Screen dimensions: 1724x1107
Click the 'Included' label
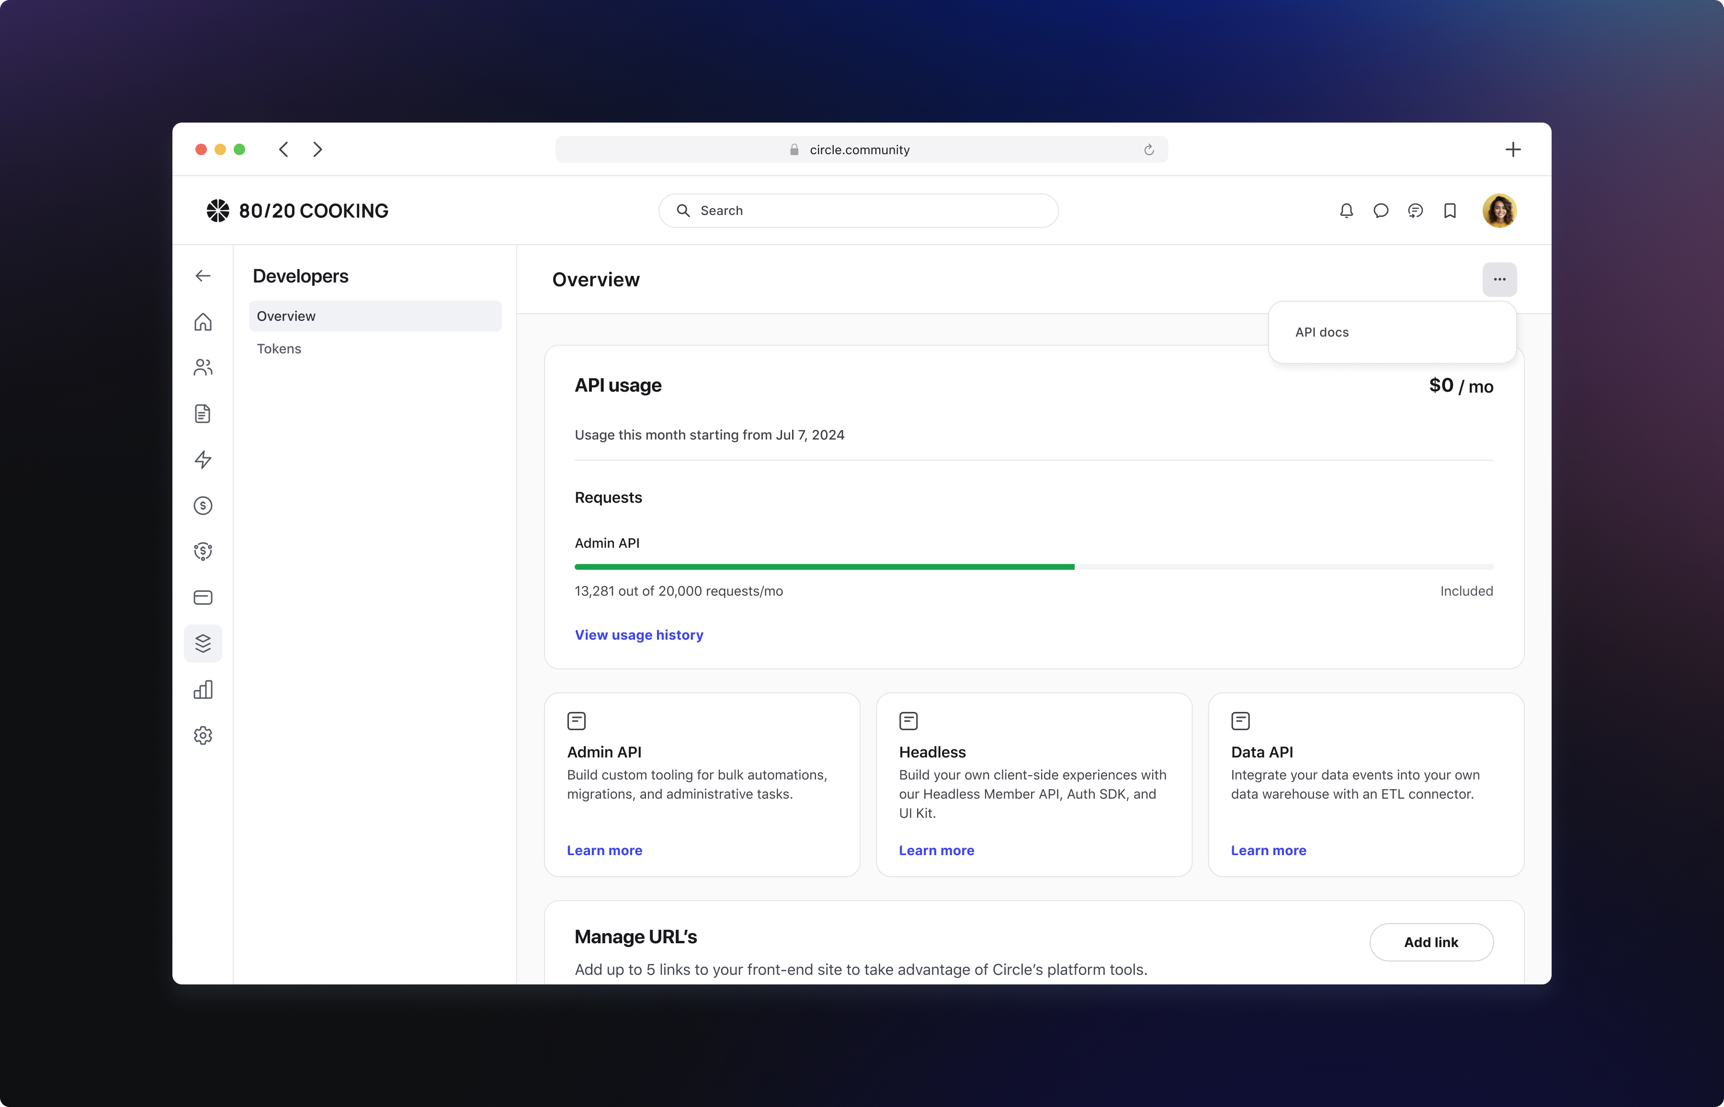(1467, 591)
